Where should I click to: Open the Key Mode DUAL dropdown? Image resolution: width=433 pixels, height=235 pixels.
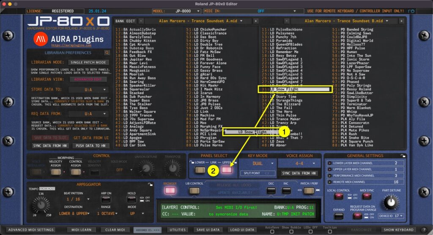pyautogui.click(x=258, y=163)
